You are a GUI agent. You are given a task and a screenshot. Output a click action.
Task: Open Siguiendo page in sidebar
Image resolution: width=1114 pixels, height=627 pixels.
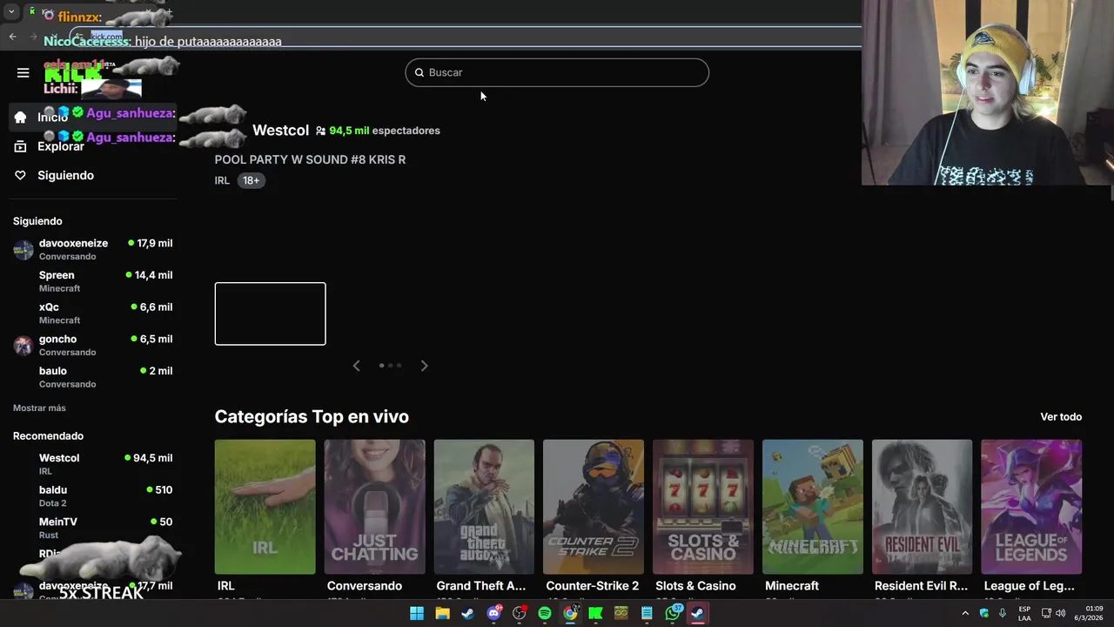pos(91,175)
